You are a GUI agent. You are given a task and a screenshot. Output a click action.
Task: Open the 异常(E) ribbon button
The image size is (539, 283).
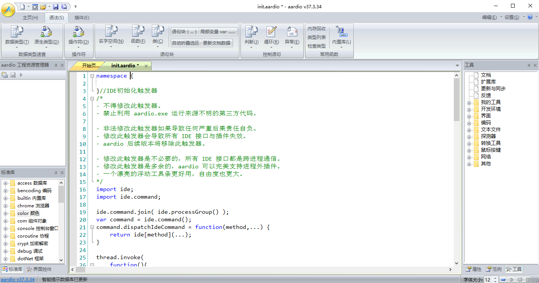(x=292, y=37)
